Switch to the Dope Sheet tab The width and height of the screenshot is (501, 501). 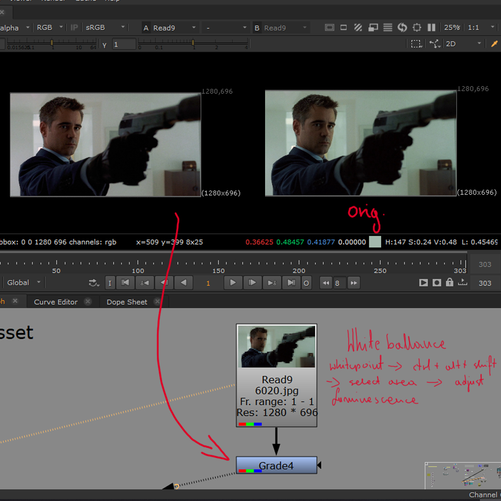pyautogui.click(x=127, y=302)
